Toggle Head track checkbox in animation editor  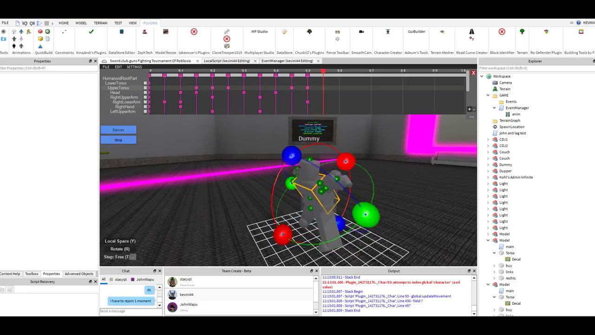coord(145,93)
